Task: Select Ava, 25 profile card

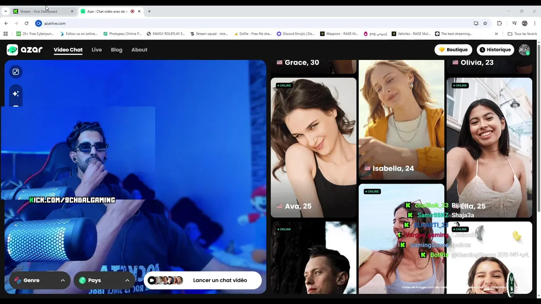Action: tap(314, 147)
